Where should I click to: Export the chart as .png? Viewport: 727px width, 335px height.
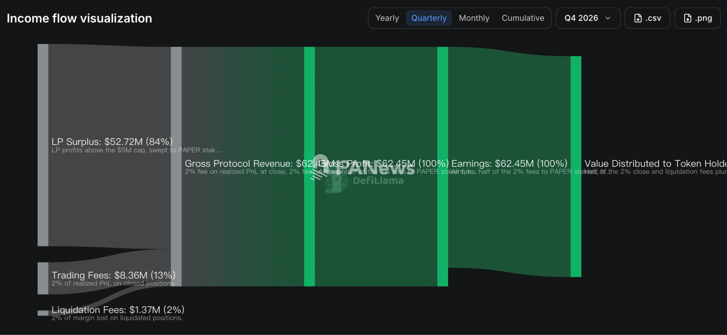(x=697, y=18)
